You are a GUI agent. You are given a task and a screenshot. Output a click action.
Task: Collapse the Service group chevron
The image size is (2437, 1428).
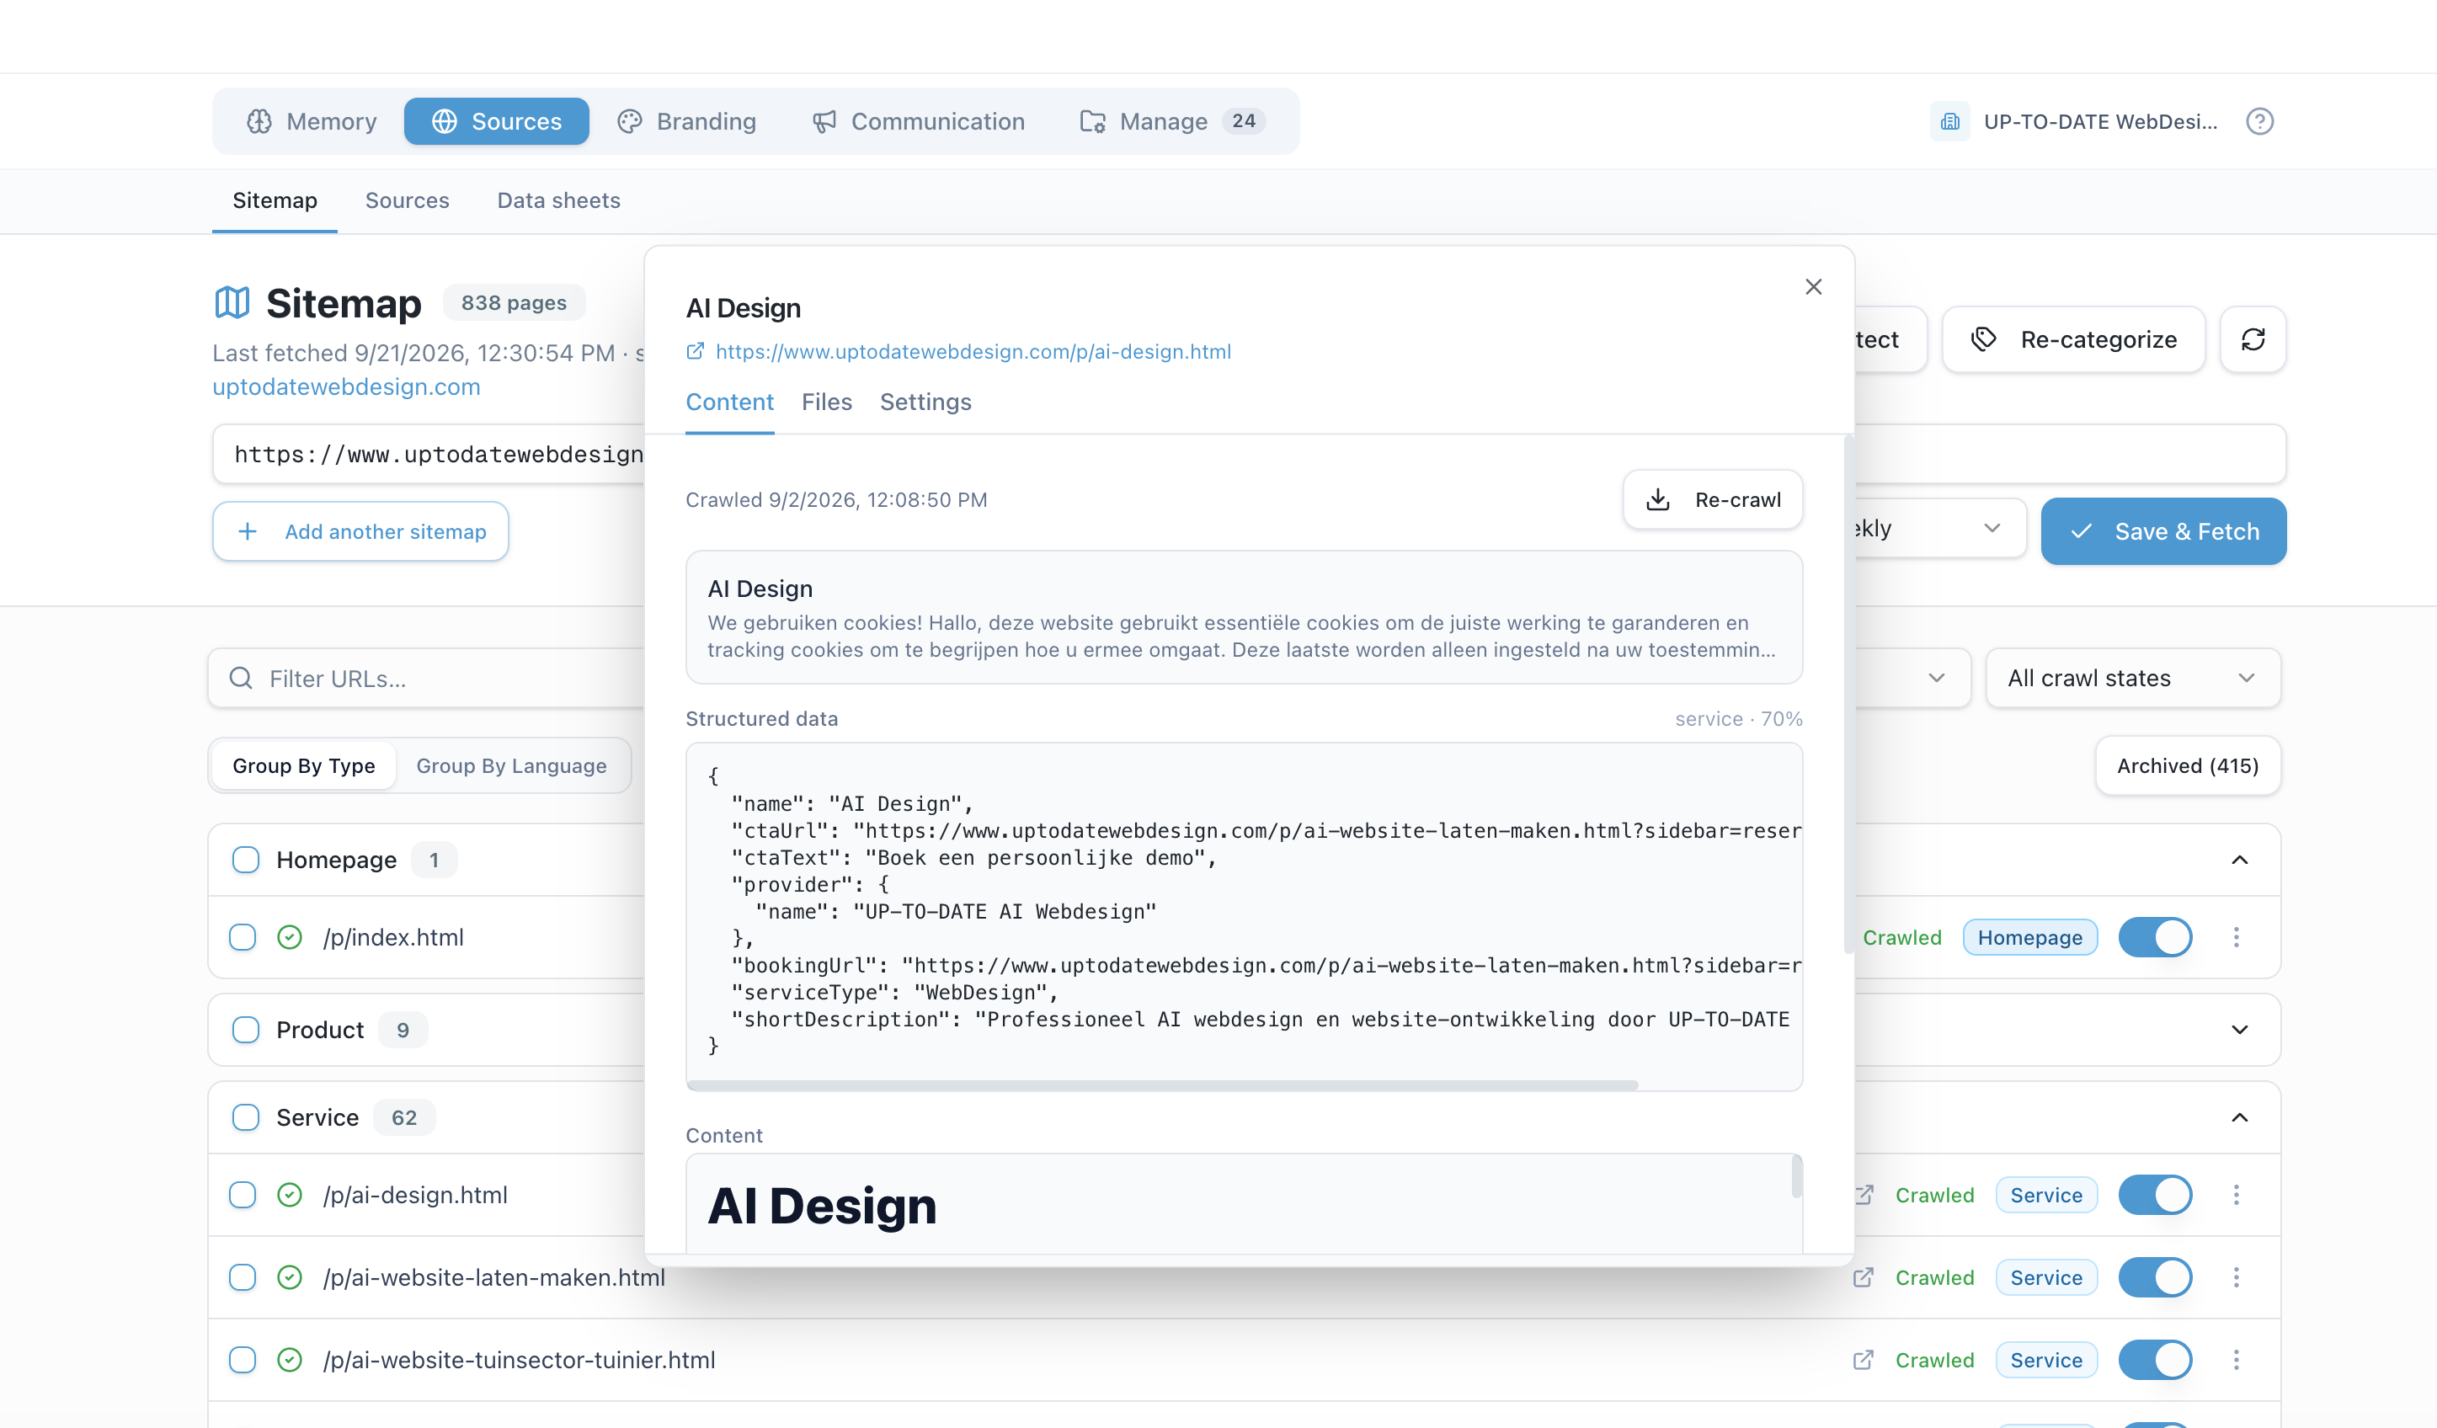[x=2240, y=1117]
